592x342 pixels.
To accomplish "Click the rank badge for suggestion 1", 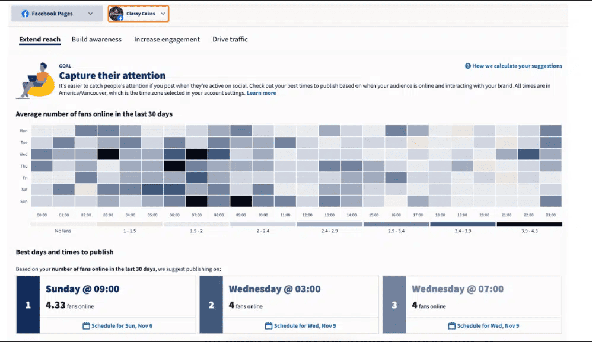I will [x=28, y=304].
